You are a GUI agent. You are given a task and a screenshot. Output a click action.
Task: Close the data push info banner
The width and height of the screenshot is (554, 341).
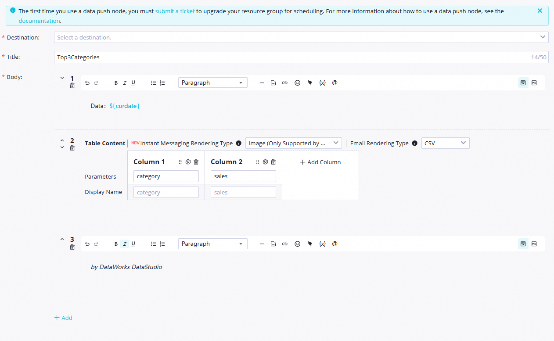(x=540, y=11)
